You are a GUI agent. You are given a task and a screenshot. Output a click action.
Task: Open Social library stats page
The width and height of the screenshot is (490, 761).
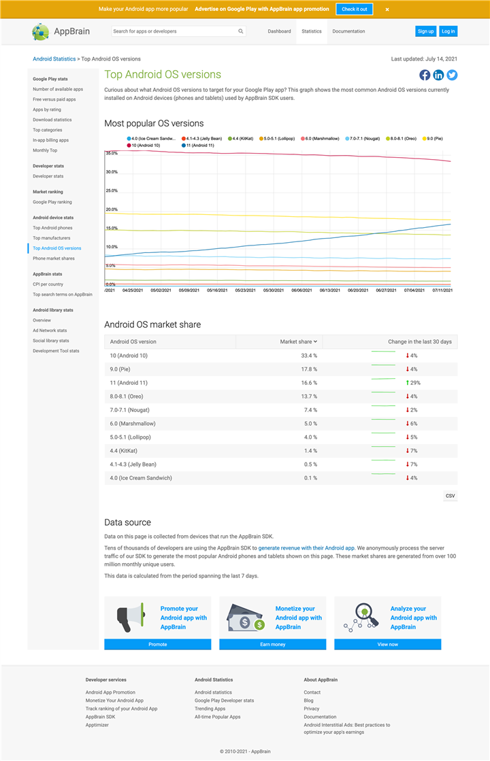[x=50, y=340]
